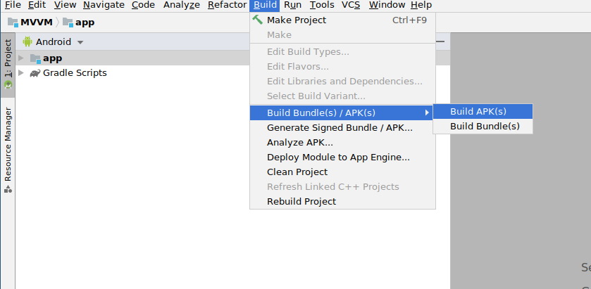Screen dimensions: 591x289
Task: Click the Android robot icon in project panel
Action: tap(27, 41)
